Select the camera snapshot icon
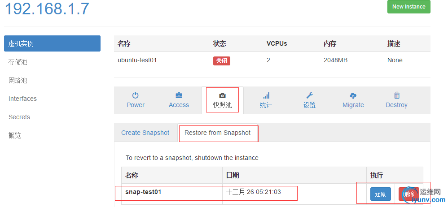 pyautogui.click(x=222, y=95)
